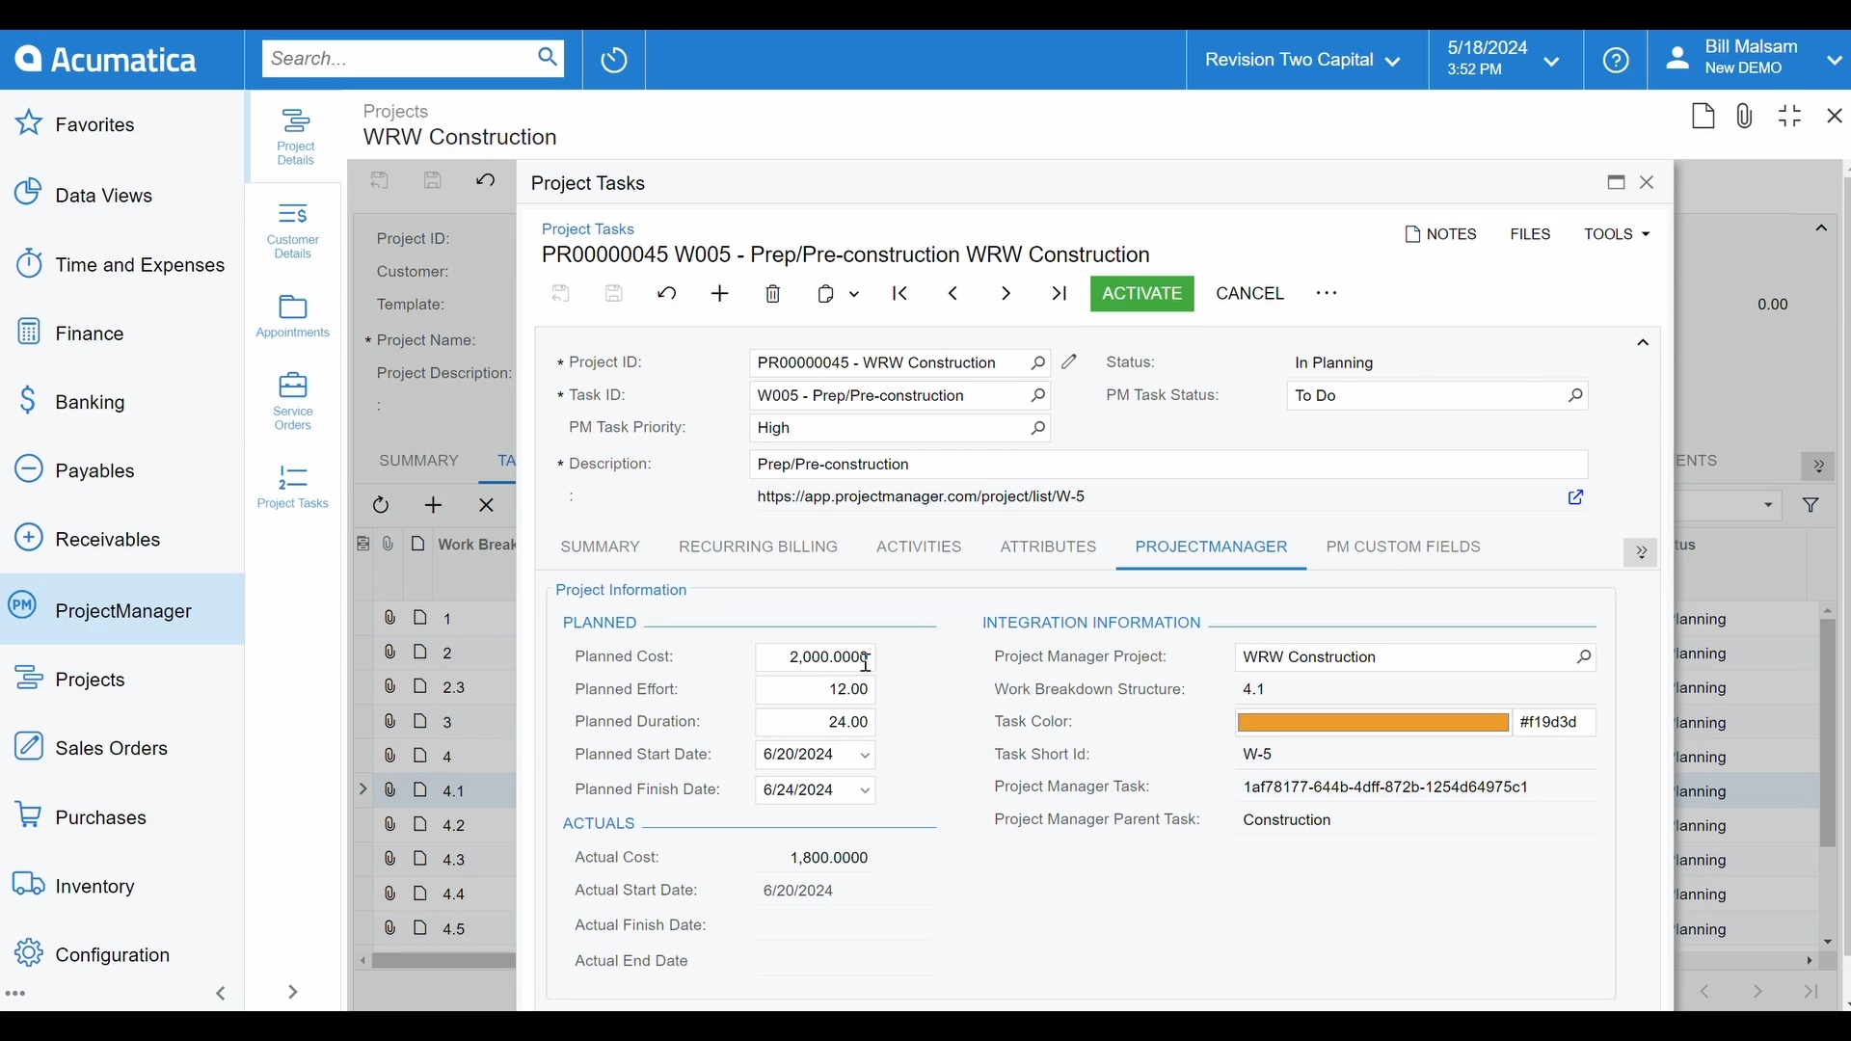Click inside the Planned Cost field
Screen dimensions: 1851x1041
(x=818, y=656)
